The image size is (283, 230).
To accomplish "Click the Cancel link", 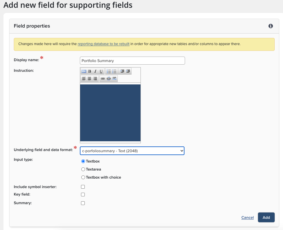I will (x=247, y=218).
